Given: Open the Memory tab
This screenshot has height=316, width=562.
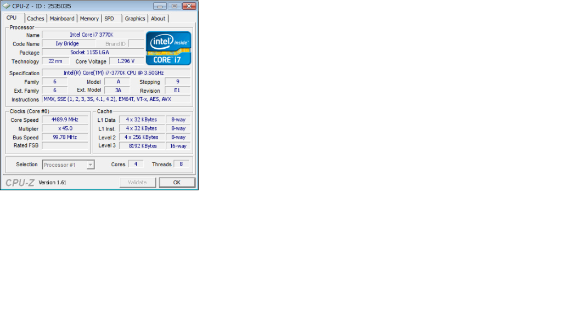Looking at the screenshot, I should [89, 19].
